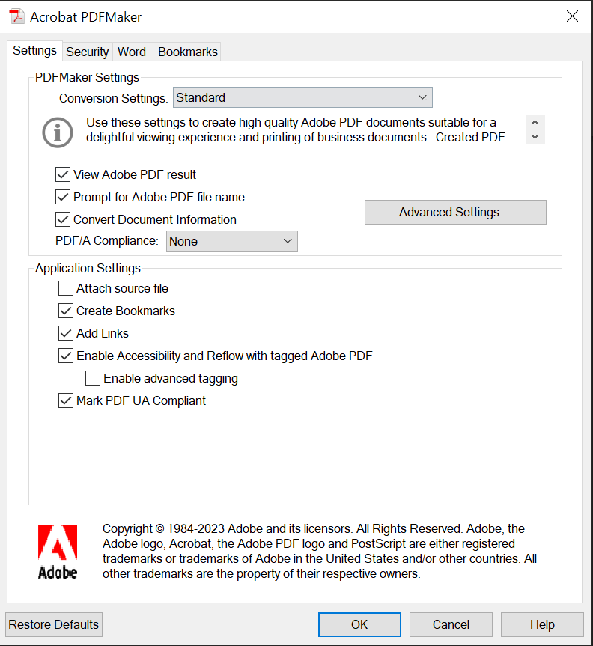Disable Convert Document Information
The height and width of the screenshot is (646, 593).
(64, 219)
